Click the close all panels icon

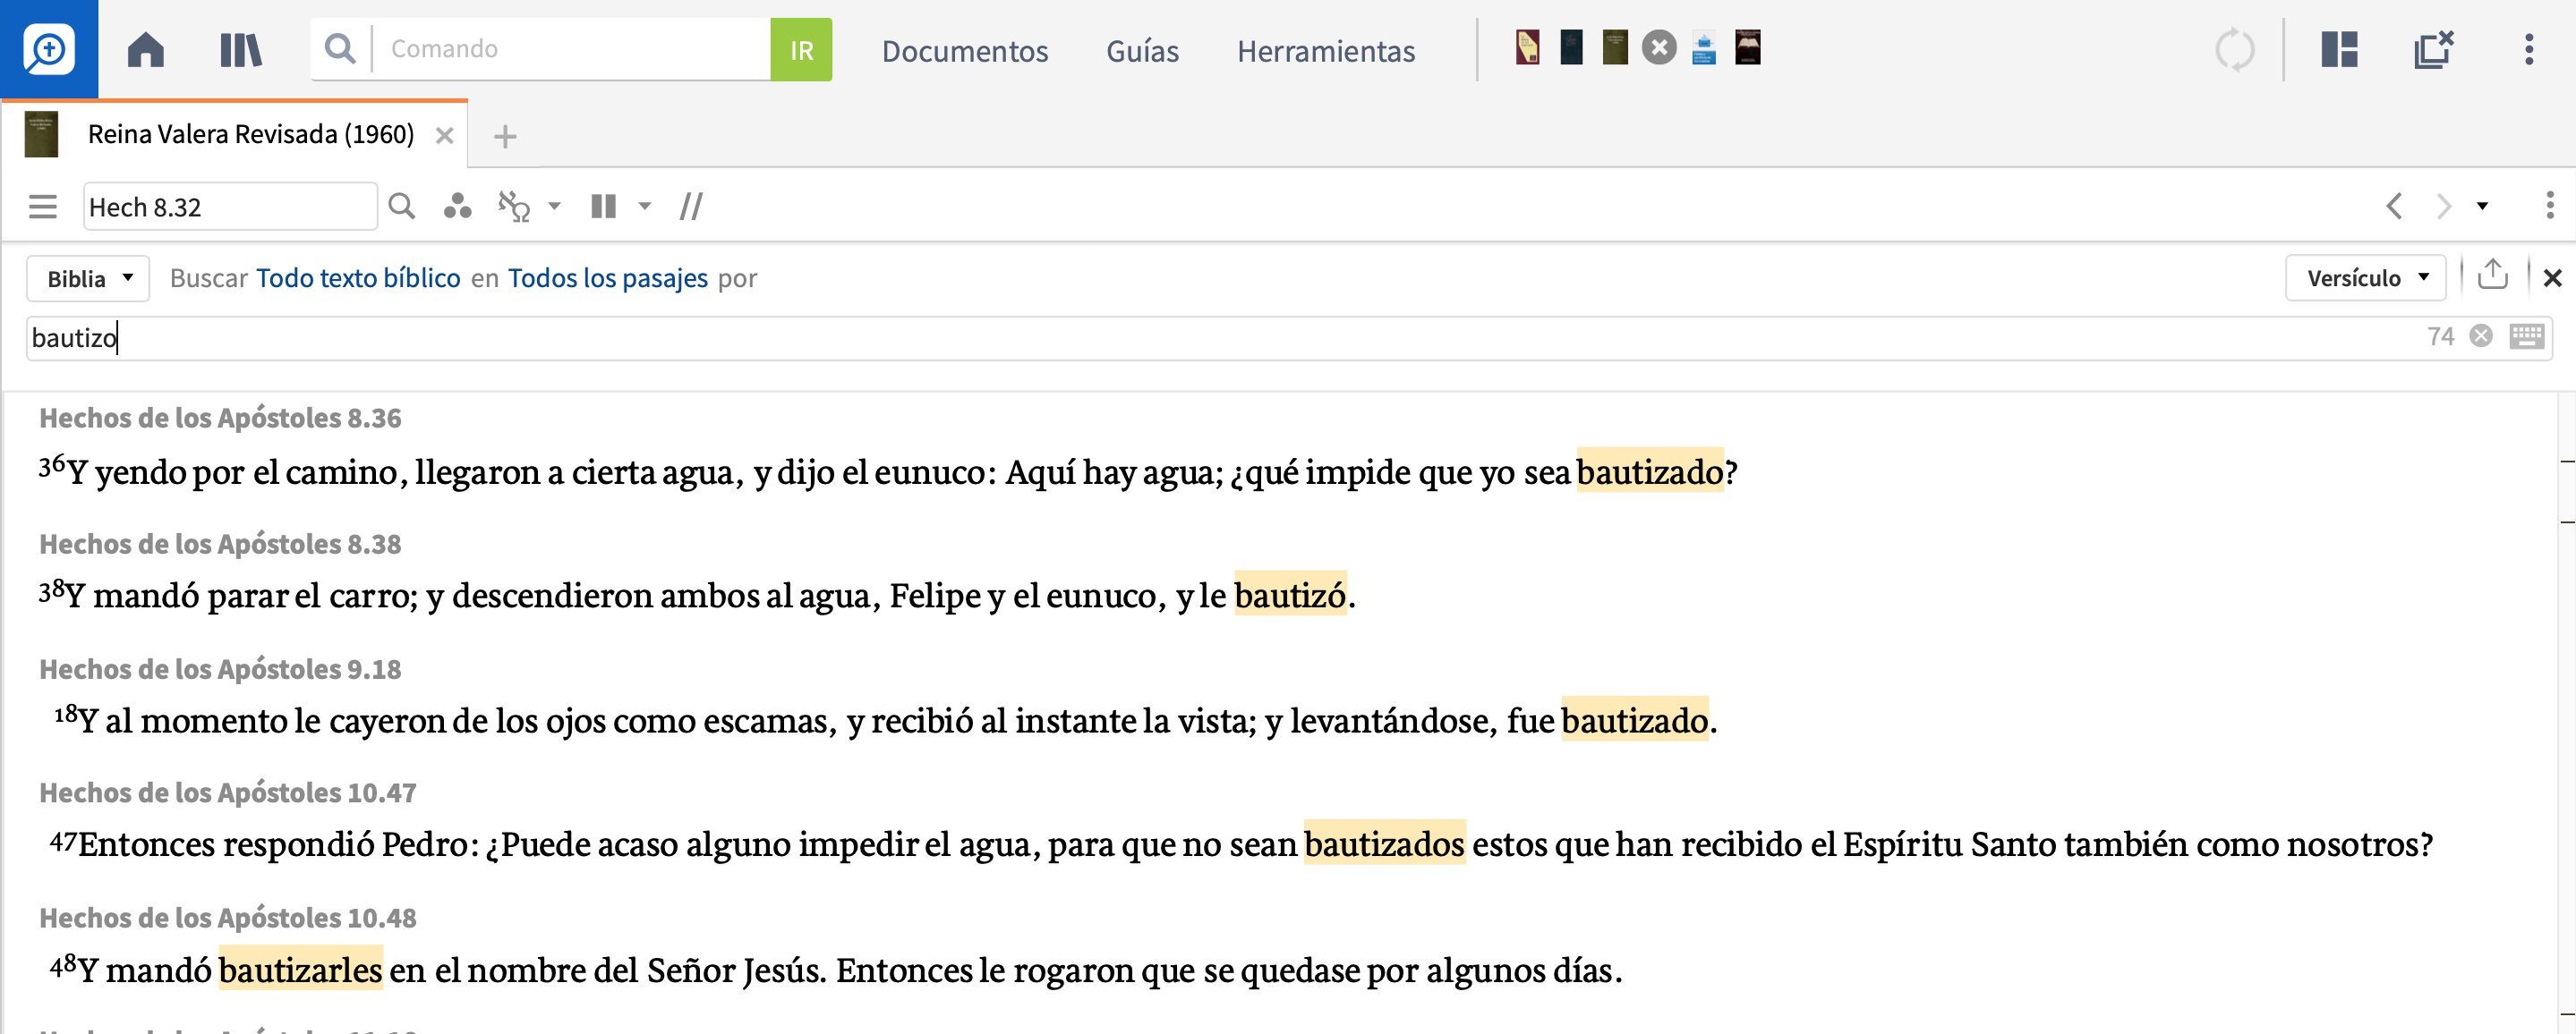2433,49
